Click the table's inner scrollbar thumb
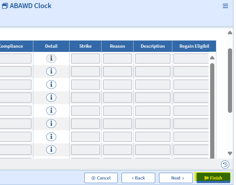The image size is (236, 185). [212, 111]
